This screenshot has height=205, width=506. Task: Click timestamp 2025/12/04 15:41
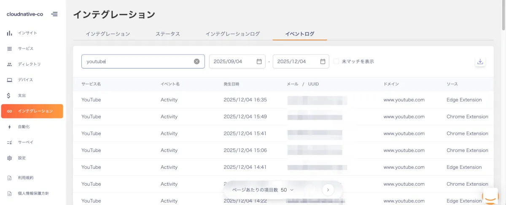pyautogui.click(x=245, y=134)
